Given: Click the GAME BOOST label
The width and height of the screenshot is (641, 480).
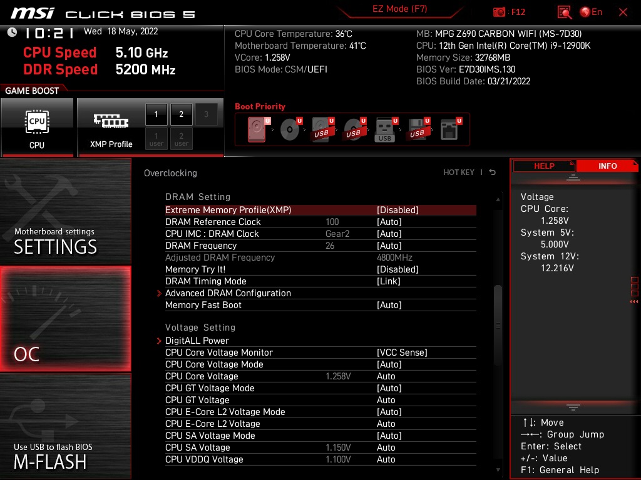Looking at the screenshot, I should (x=32, y=91).
